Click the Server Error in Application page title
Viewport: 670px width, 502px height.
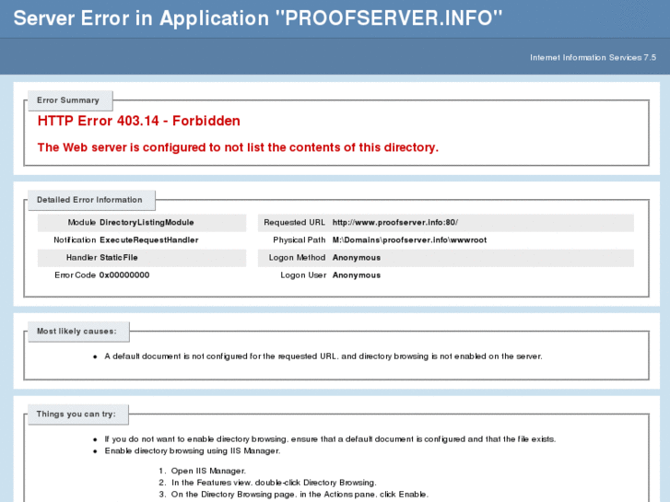[258, 18]
